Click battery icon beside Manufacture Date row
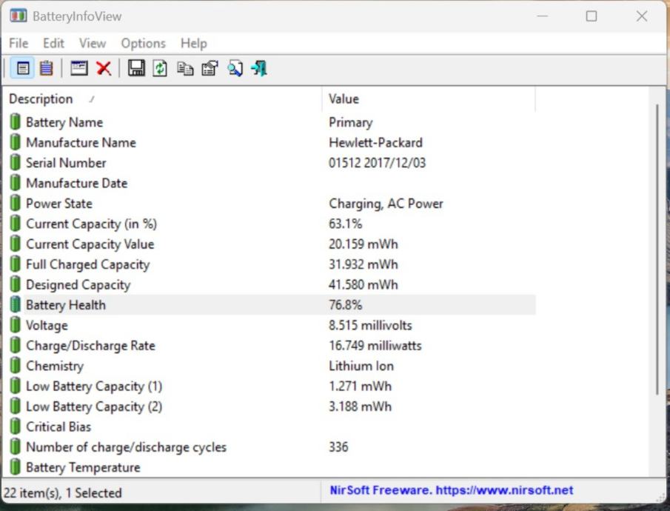This screenshot has height=511, width=670. pos(16,183)
